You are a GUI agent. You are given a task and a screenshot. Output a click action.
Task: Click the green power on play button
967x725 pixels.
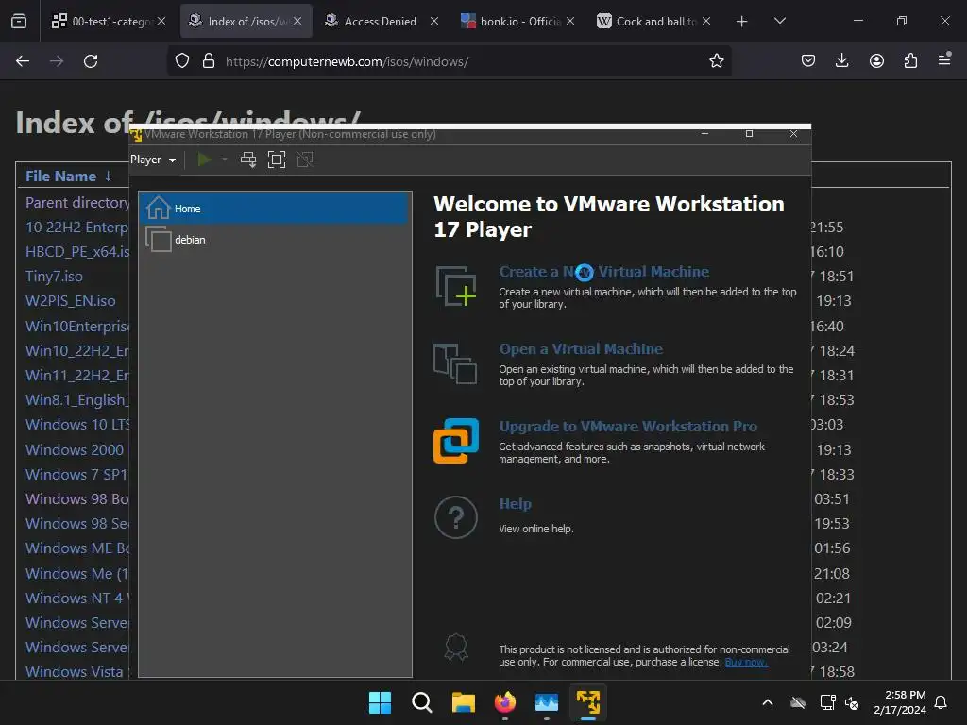pyautogui.click(x=204, y=160)
